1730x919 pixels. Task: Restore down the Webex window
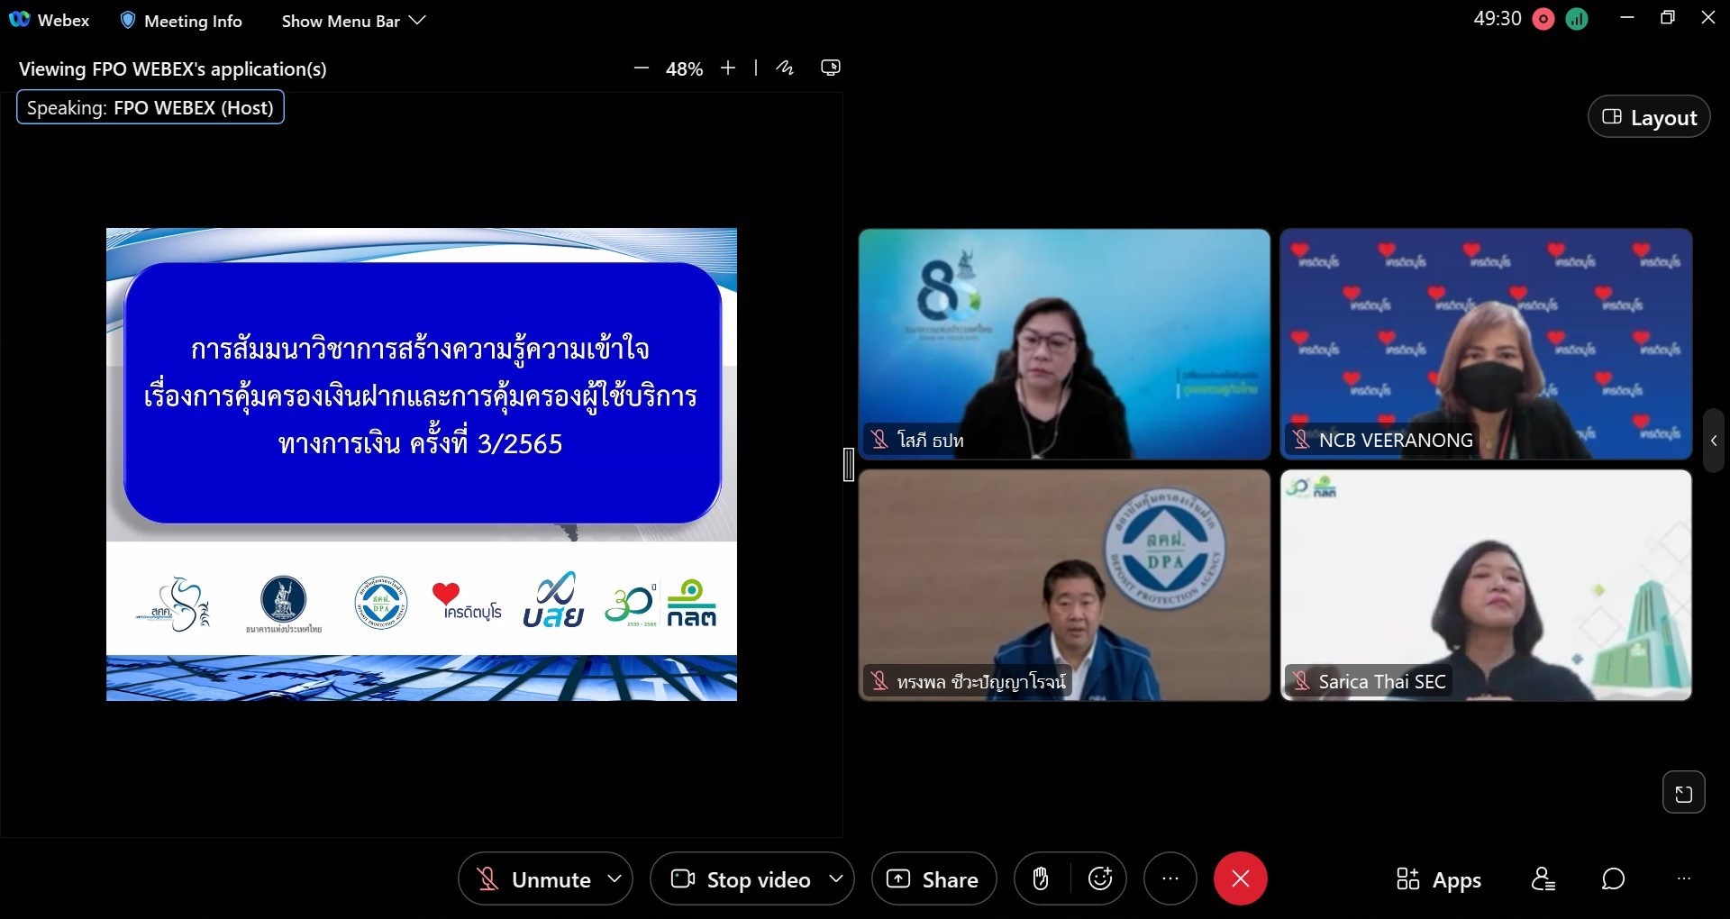click(x=1668, y=18)
